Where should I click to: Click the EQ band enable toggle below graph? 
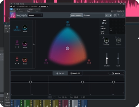[x=50, y=97]
